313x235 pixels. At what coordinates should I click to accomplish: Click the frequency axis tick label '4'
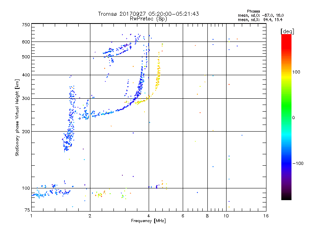[149, 216]
